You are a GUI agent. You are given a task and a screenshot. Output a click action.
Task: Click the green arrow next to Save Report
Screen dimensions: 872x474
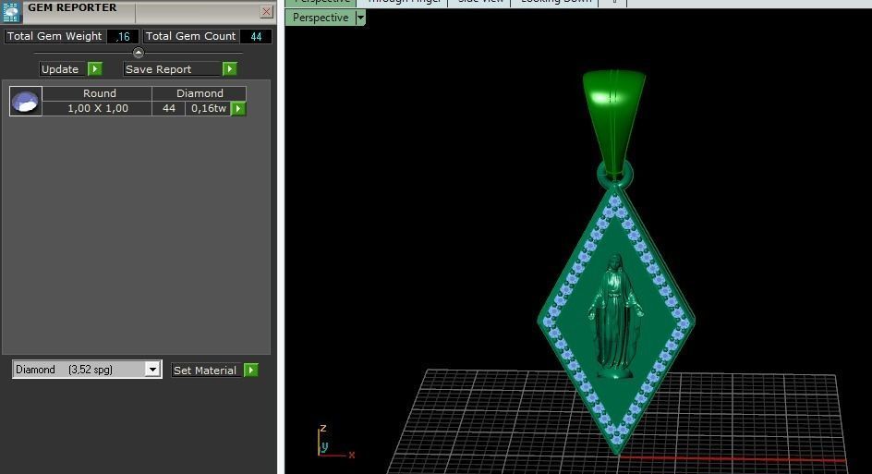click(230, 69)
